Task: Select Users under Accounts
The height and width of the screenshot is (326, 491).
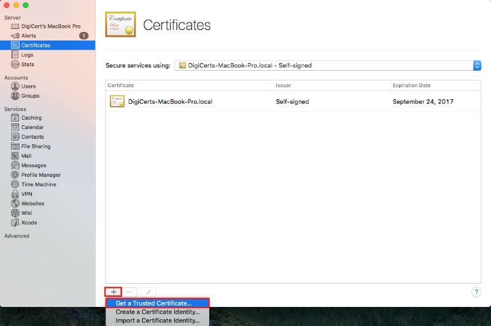Action: tap(28, 87)
